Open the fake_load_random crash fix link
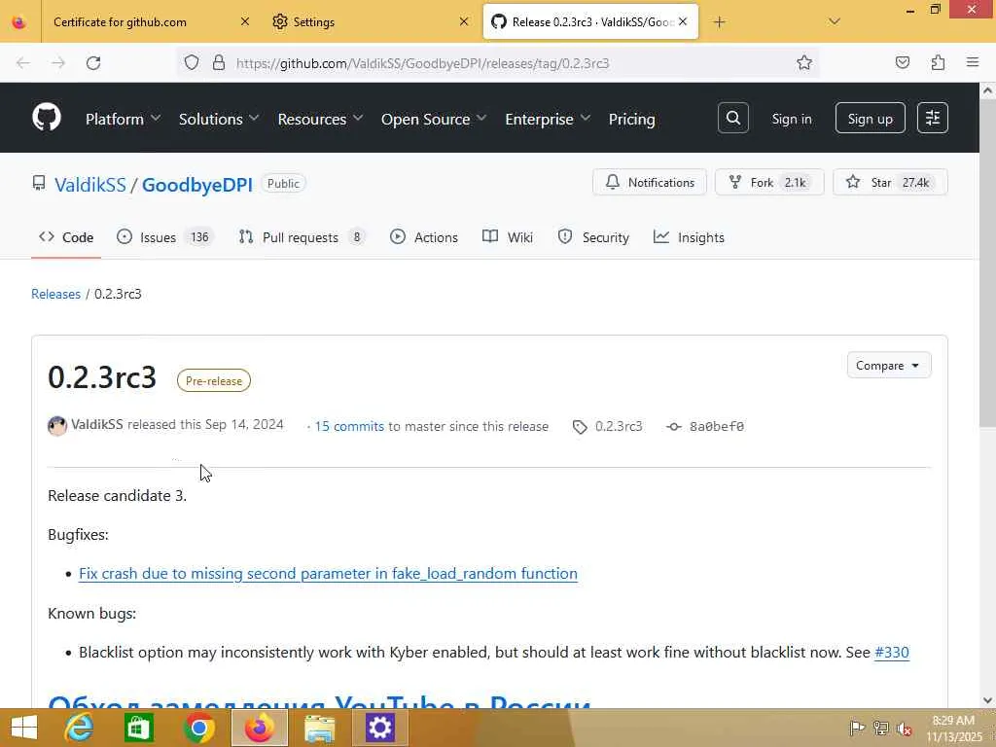Screen dimensions: 996x747 pos(328,574)
